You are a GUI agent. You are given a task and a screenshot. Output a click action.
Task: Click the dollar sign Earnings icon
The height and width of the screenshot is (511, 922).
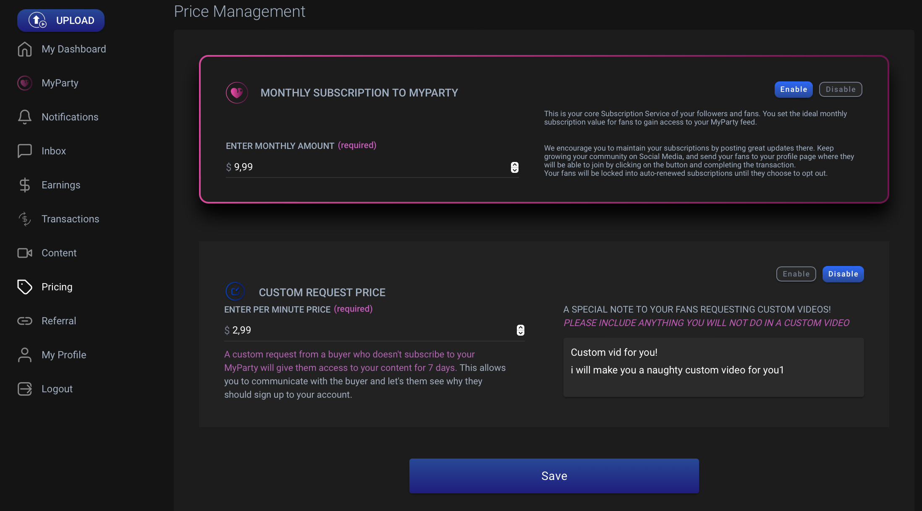(x=25, y=185)
